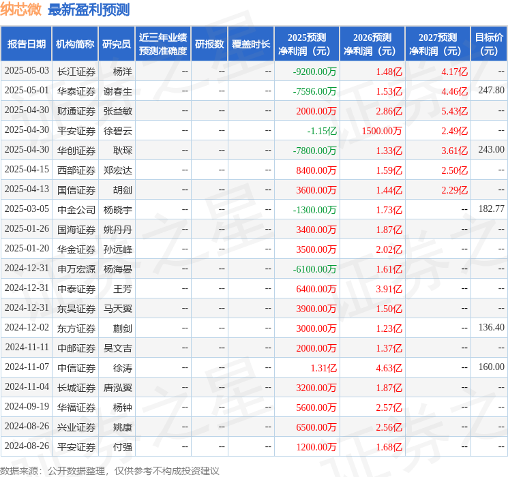Click the 182.77 target price
Screen dimensions: 508x477
(491, 209)
